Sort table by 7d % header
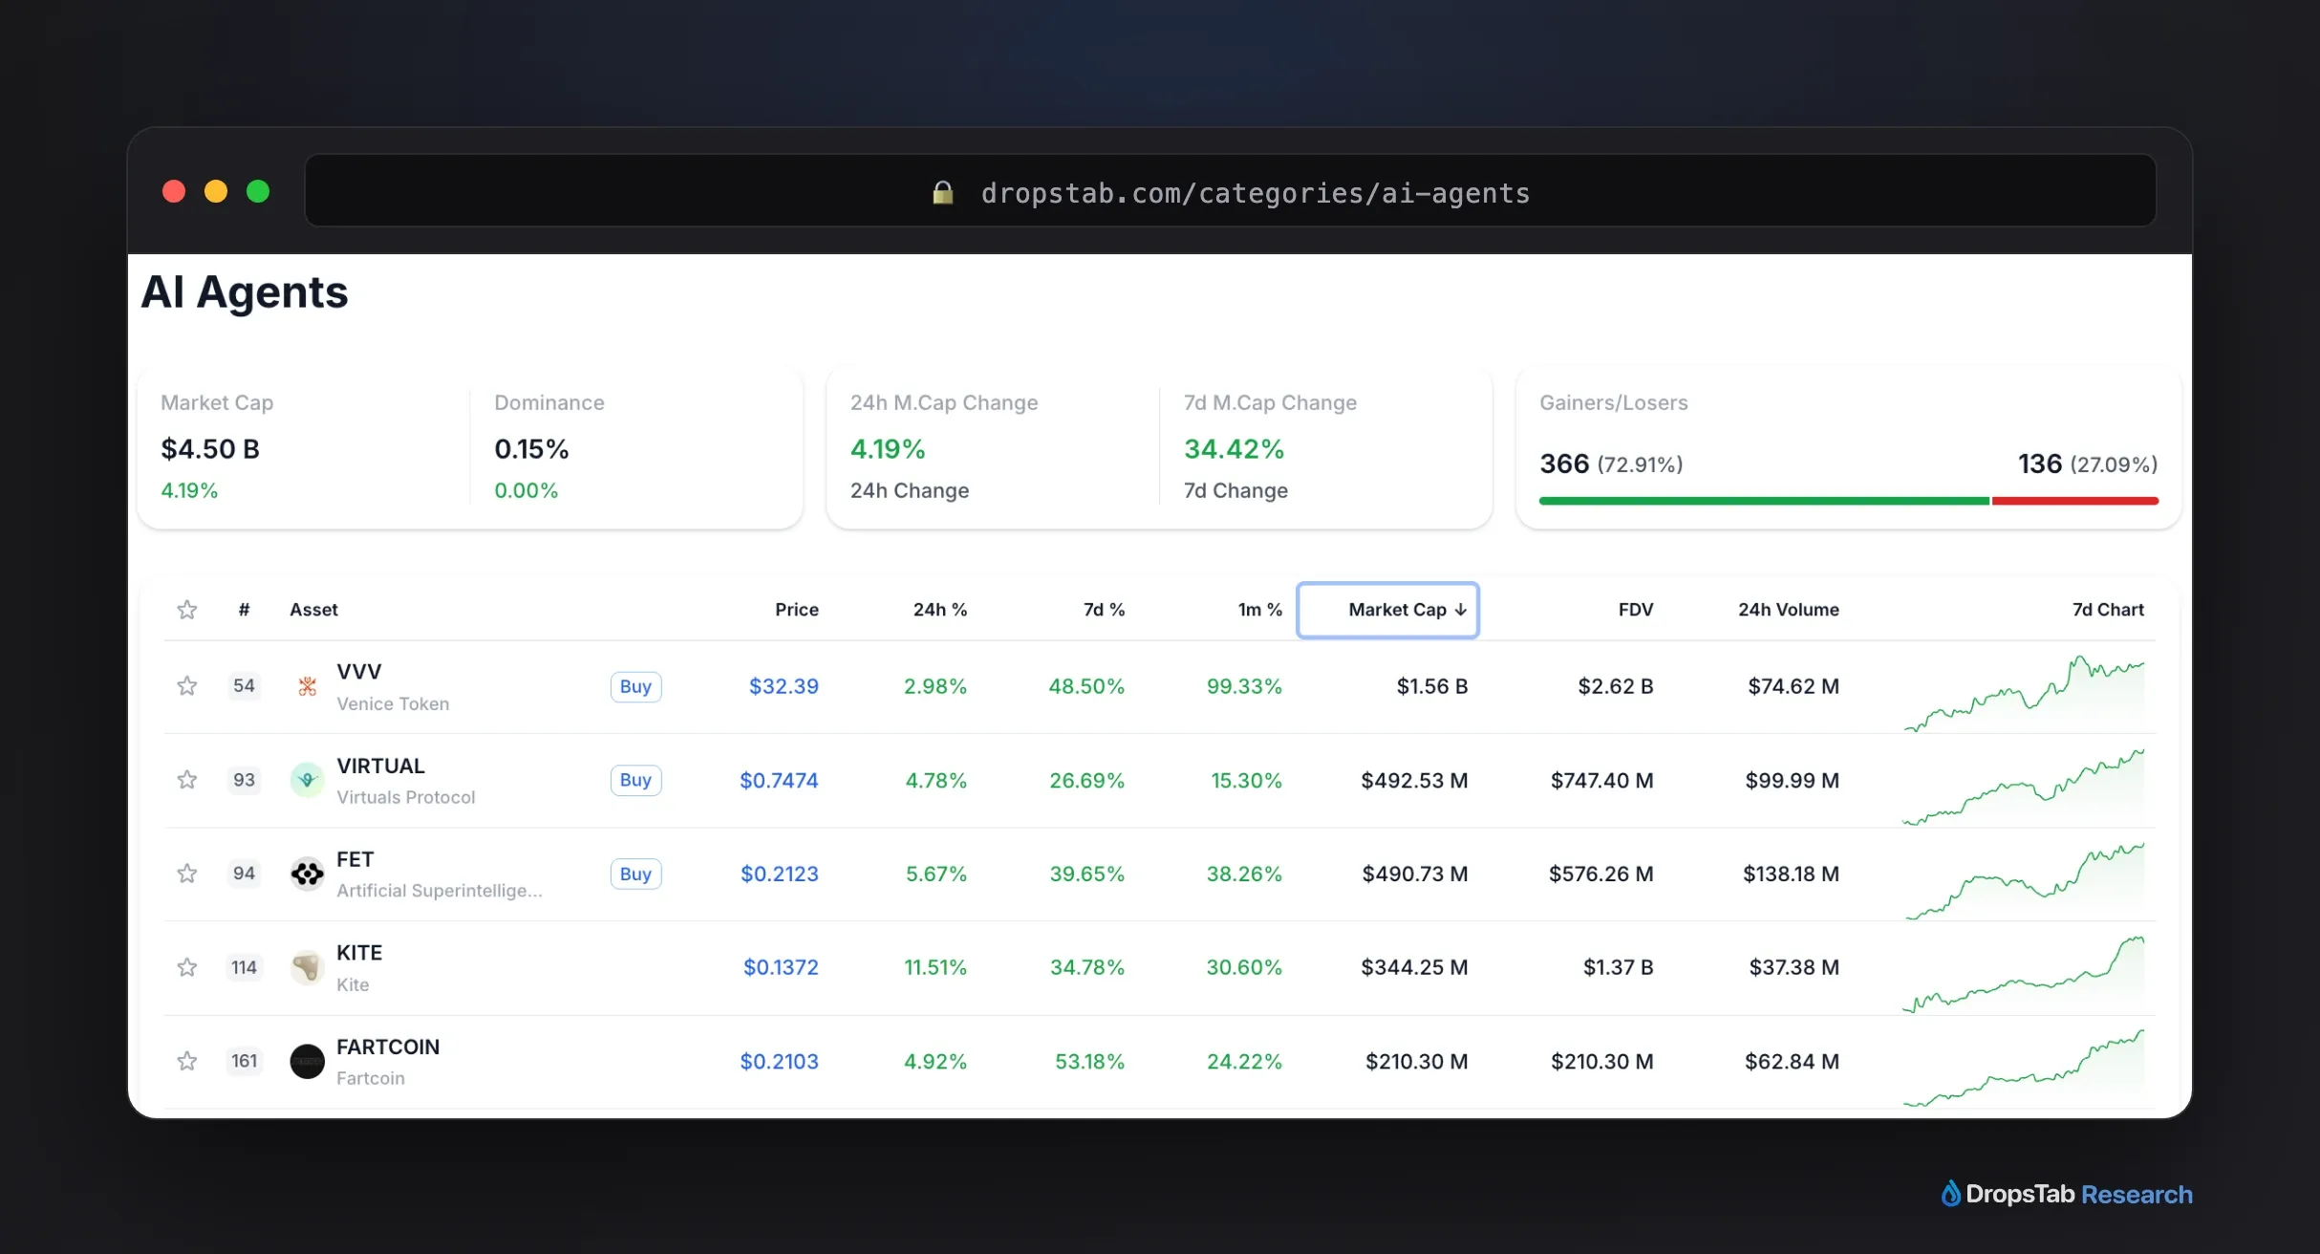This screenshot has width=2320, height=1254. tap(1104, 610)
